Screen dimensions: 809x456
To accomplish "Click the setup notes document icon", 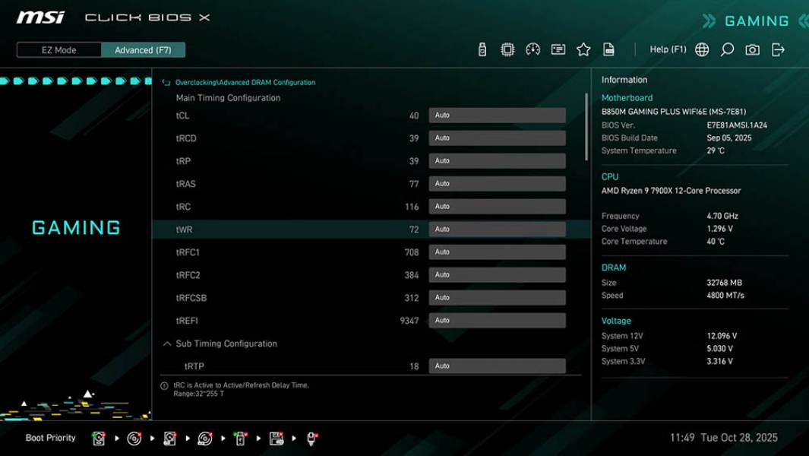I will pos(608,49).
